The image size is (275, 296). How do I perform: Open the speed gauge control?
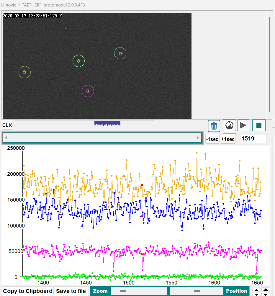coord(229,126)
